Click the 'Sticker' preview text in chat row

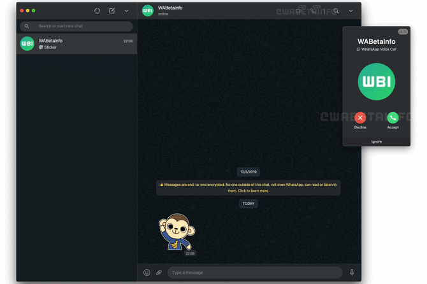click(50, 47)
